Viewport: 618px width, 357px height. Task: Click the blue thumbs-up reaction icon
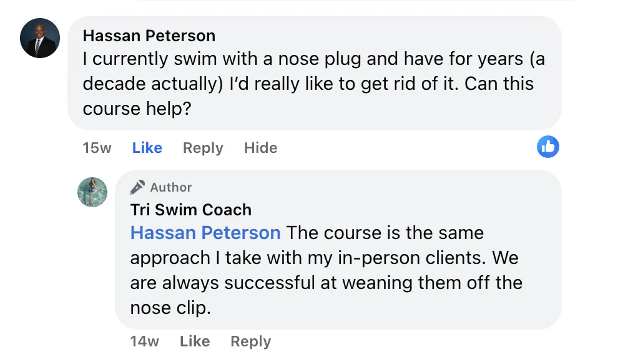[x=548, y=147]
